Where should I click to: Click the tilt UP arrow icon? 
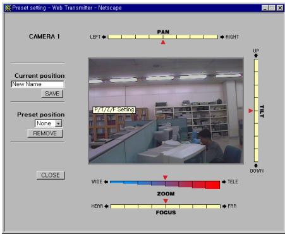click(256, 56)
